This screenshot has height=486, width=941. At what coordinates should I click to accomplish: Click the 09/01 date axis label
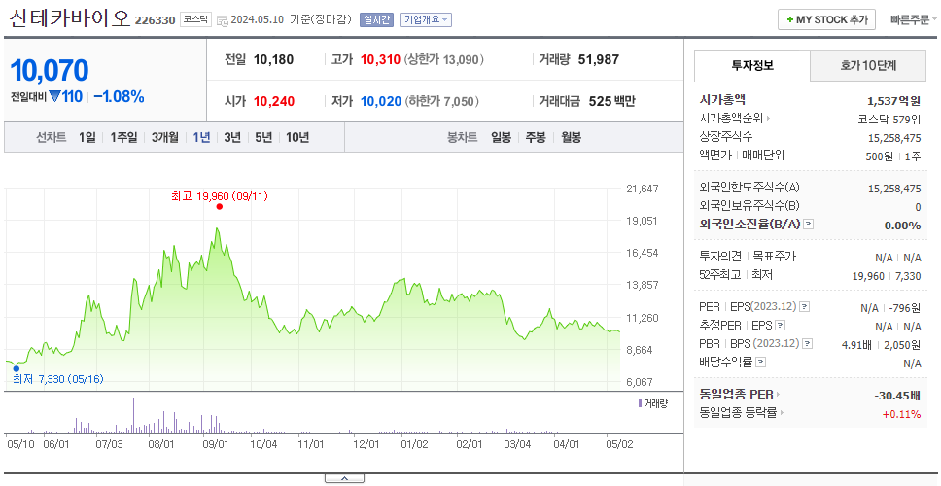(x=216, y=444)
